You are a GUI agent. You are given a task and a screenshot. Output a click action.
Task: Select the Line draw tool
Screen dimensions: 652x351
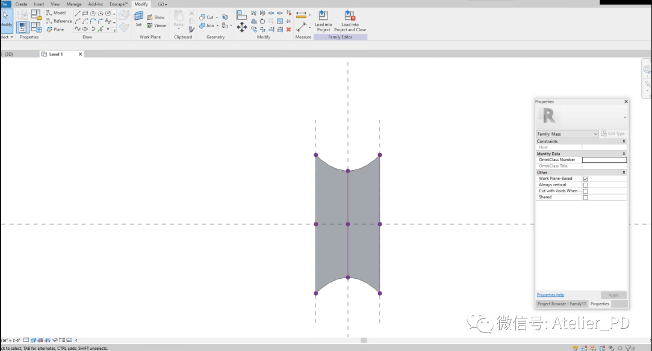click(x=77, y=13)
